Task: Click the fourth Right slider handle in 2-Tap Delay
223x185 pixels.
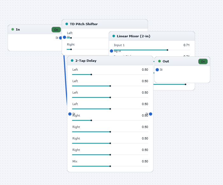Action: pos(110,155)
